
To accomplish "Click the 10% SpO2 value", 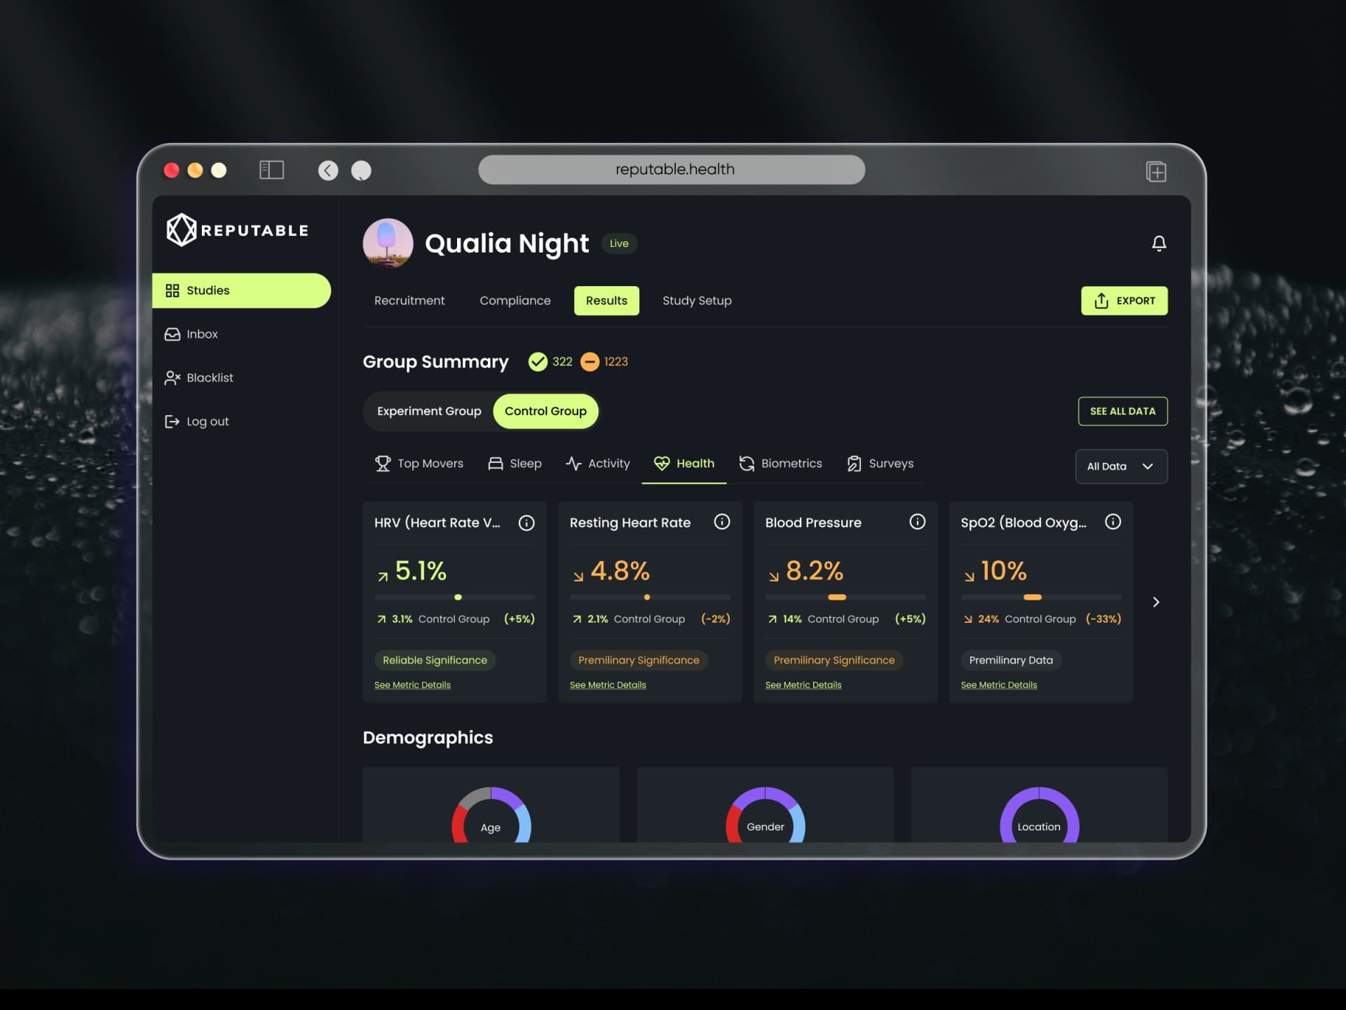I will coord(1003,571).
